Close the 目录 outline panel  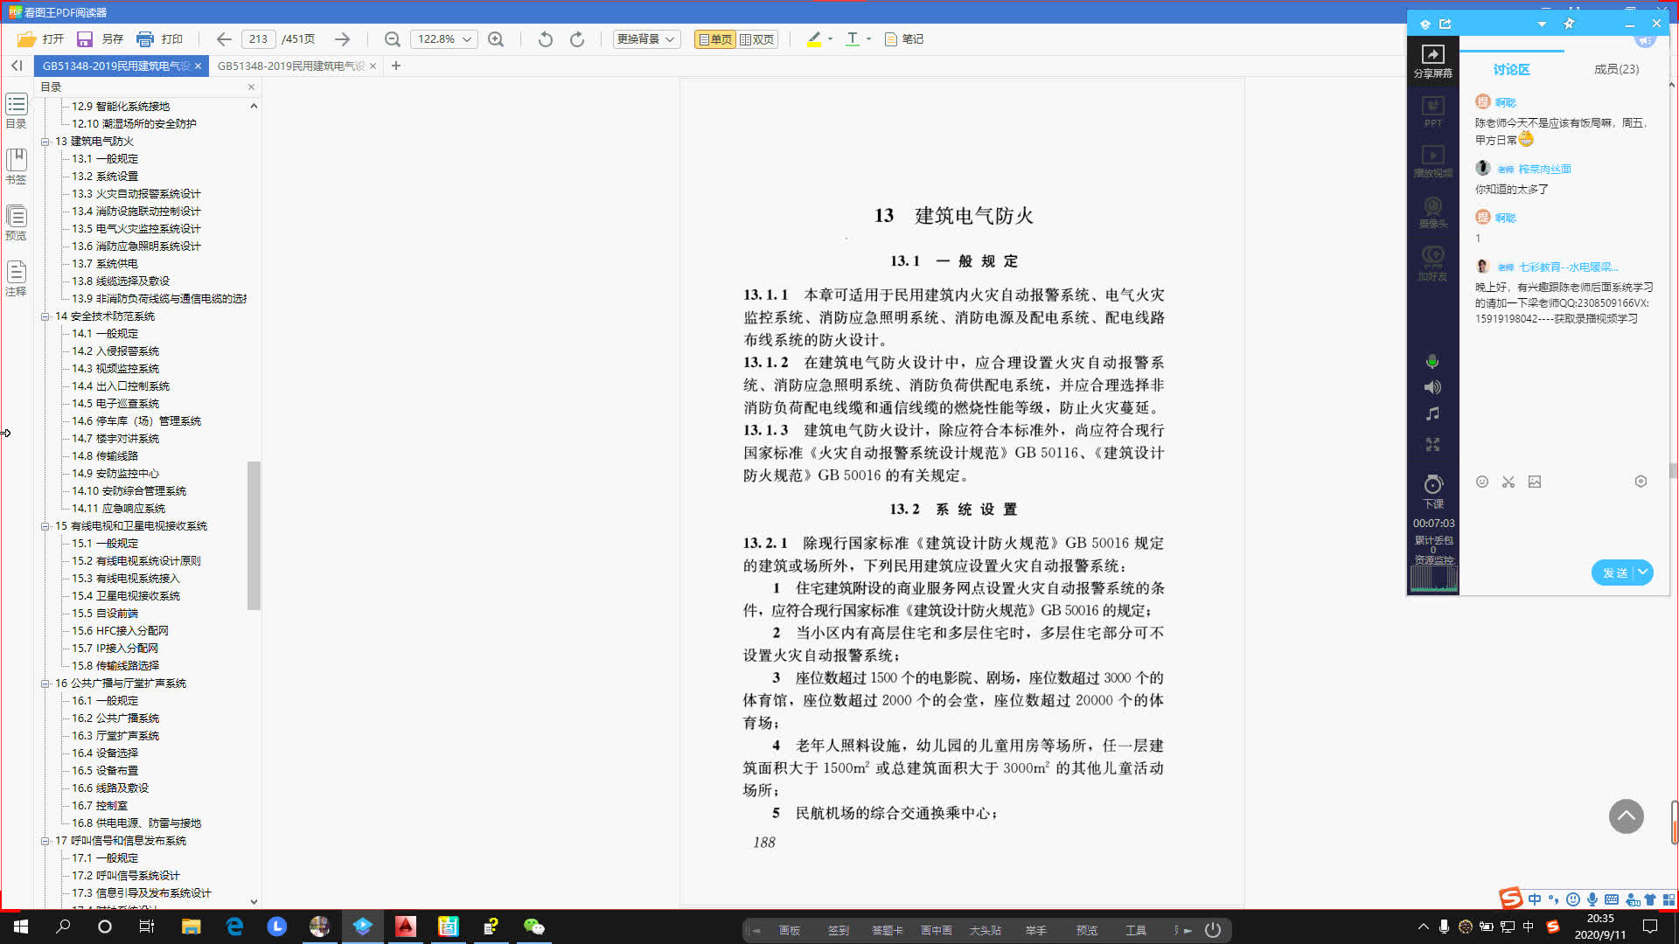coord(251,87)
